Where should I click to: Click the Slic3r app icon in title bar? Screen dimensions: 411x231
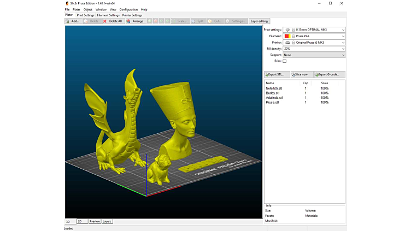[68, 3]
